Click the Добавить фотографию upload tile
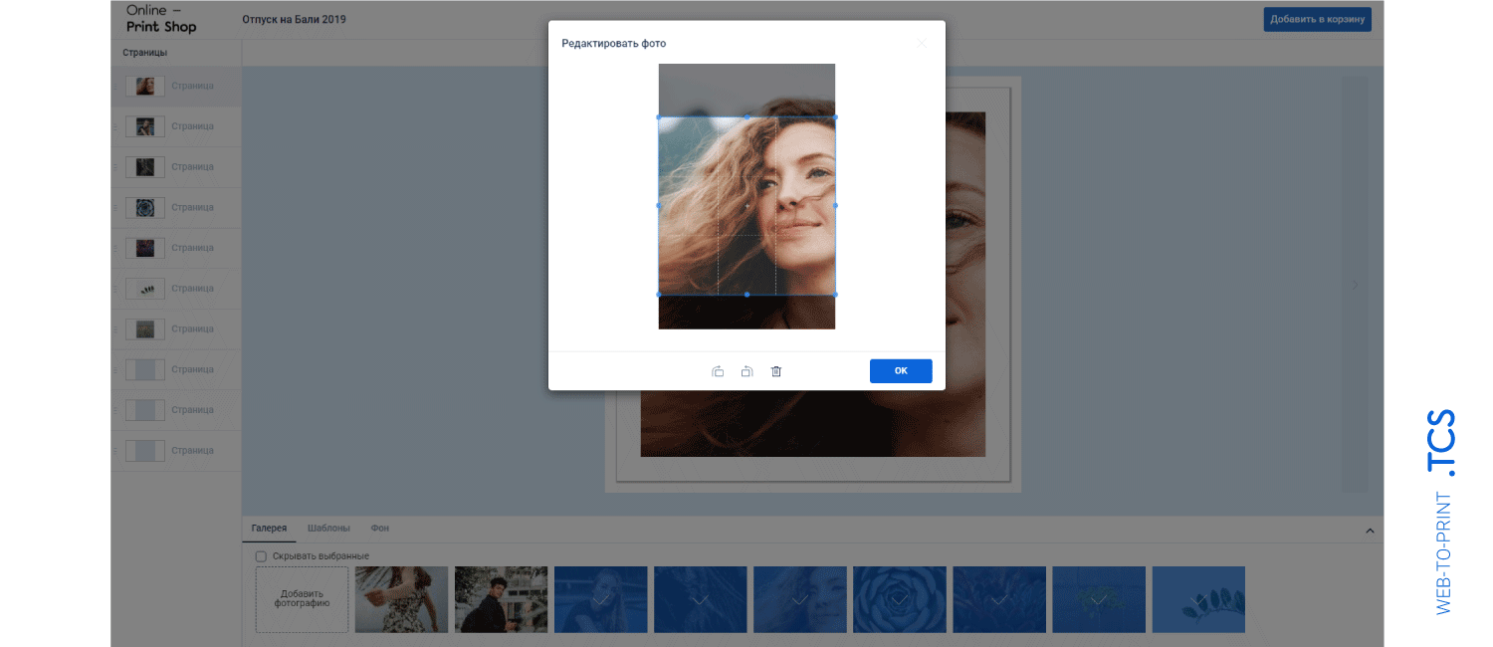The width and height of the screenshot is (1493, 647). 302,599
